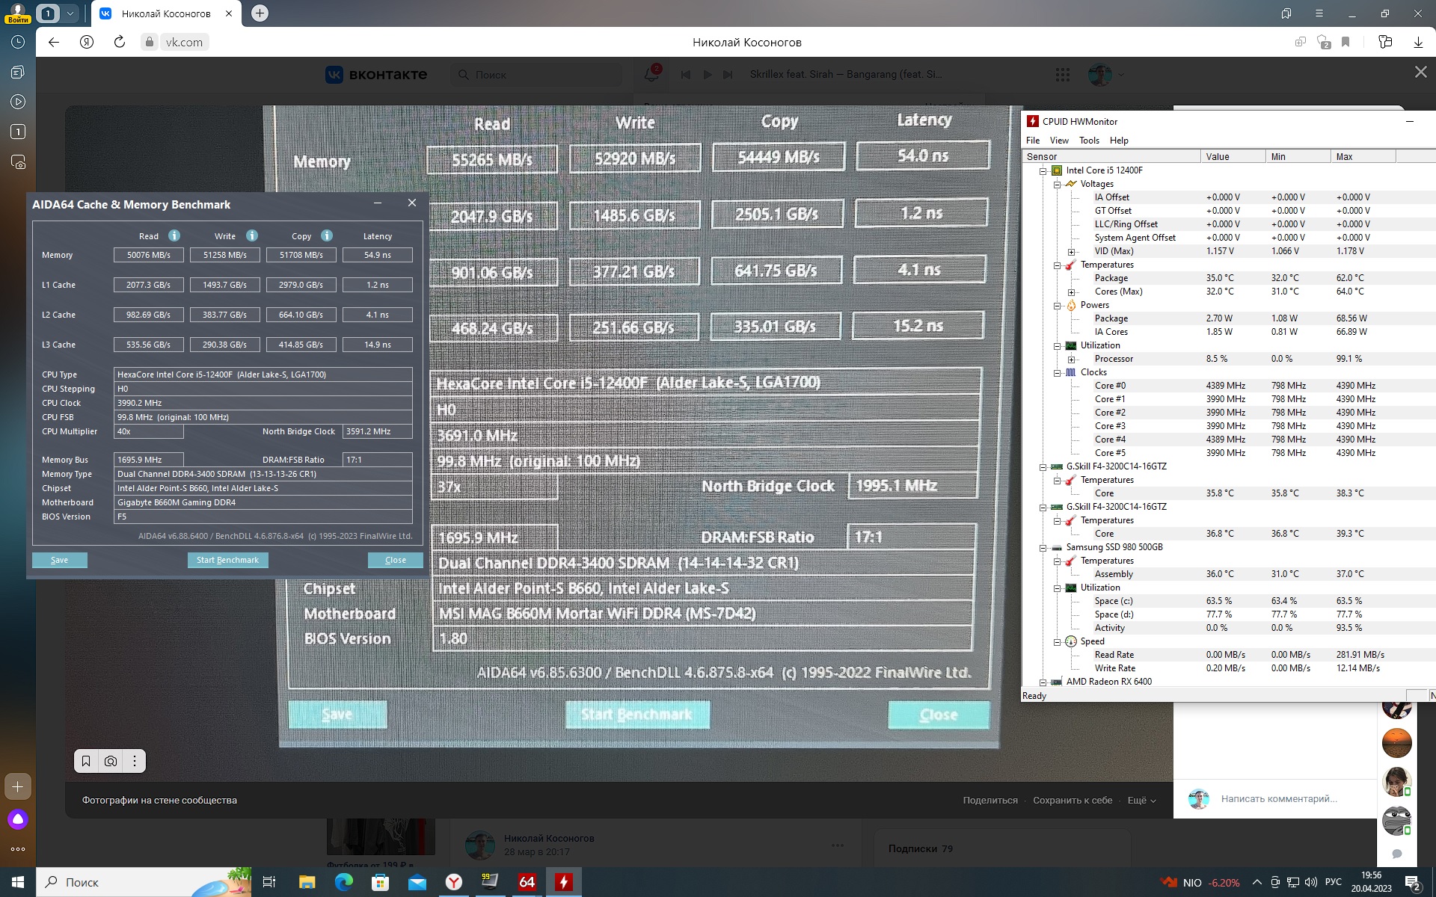Open the history clock icon in the sidebar
1436x897 pixels.
point(18,42)
